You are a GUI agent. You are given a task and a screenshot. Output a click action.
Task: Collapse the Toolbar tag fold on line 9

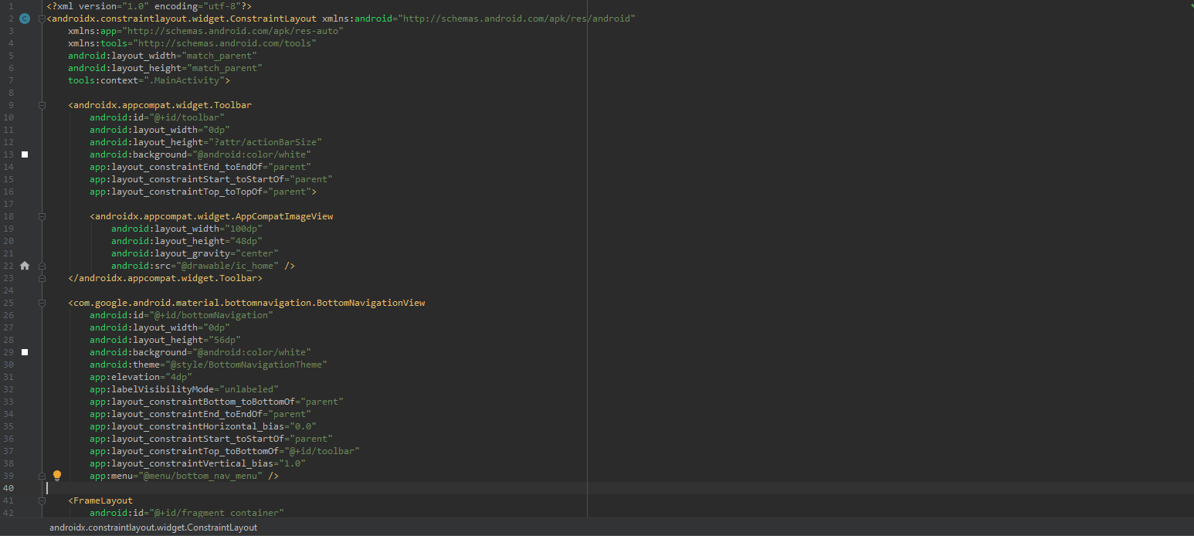[42, 105]
